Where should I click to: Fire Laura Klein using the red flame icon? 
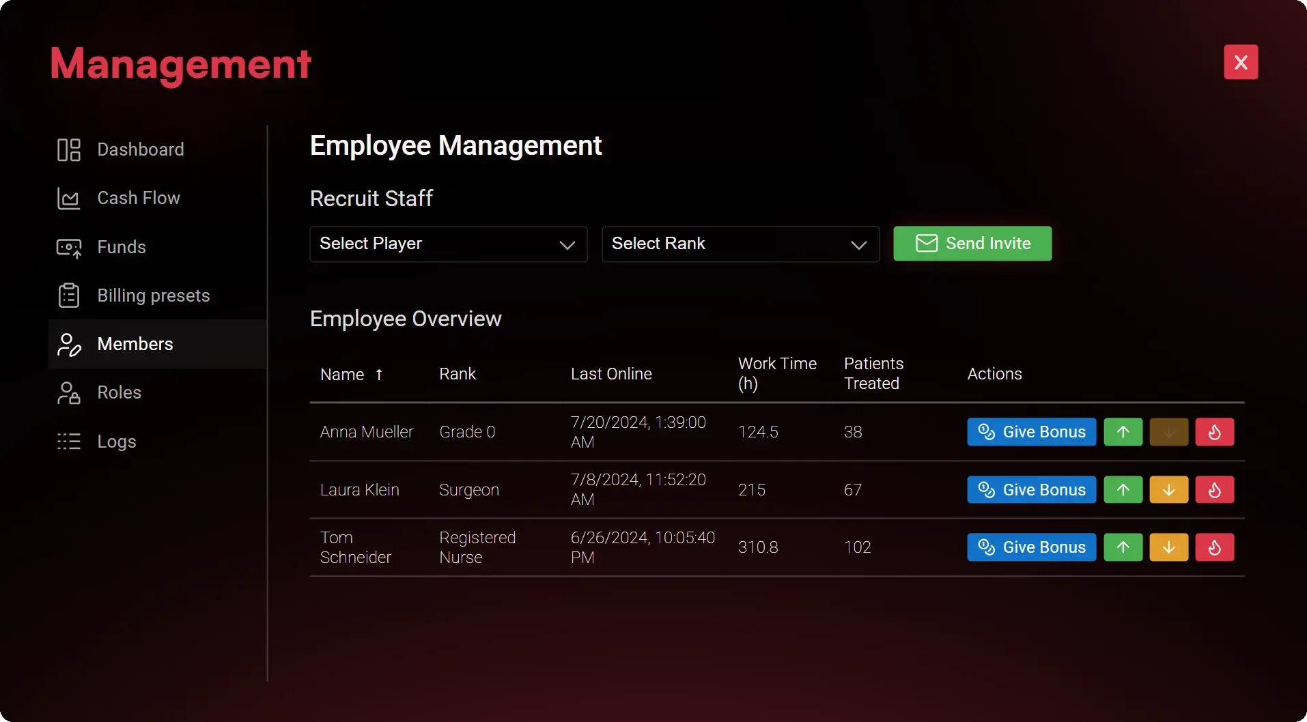(x=1214, y=489)
